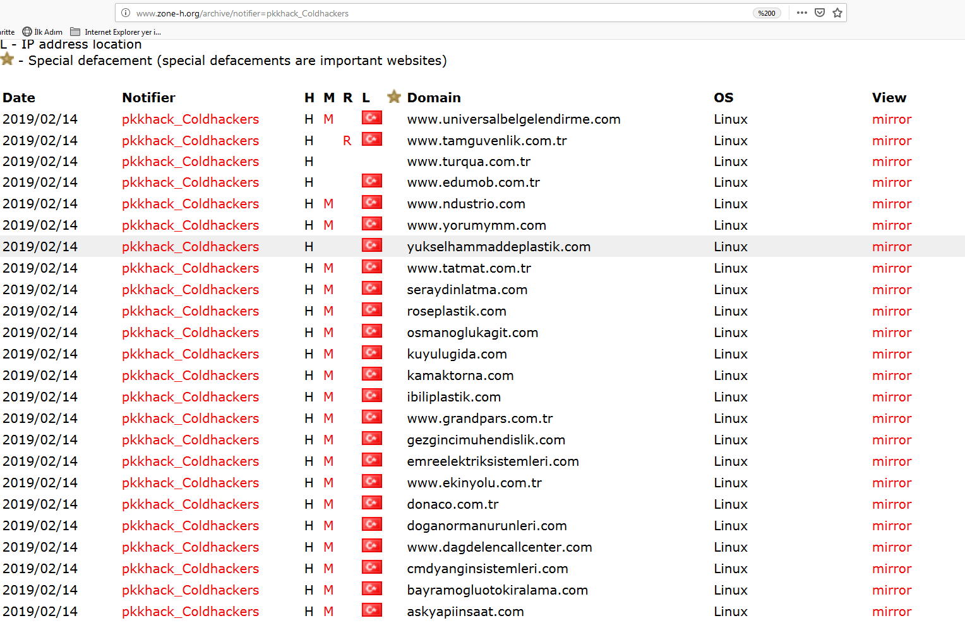This screenshot has height=623, width=965.
Task: Open mirror link for kuyulugida.com
Action: 891,354
